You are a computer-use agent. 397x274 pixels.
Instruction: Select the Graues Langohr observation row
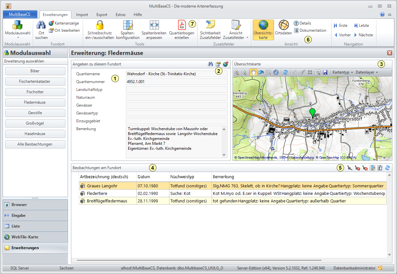pyautogui.click(x=233, y=186)
